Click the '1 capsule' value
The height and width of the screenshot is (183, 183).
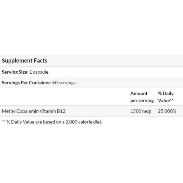coord(39,72)
